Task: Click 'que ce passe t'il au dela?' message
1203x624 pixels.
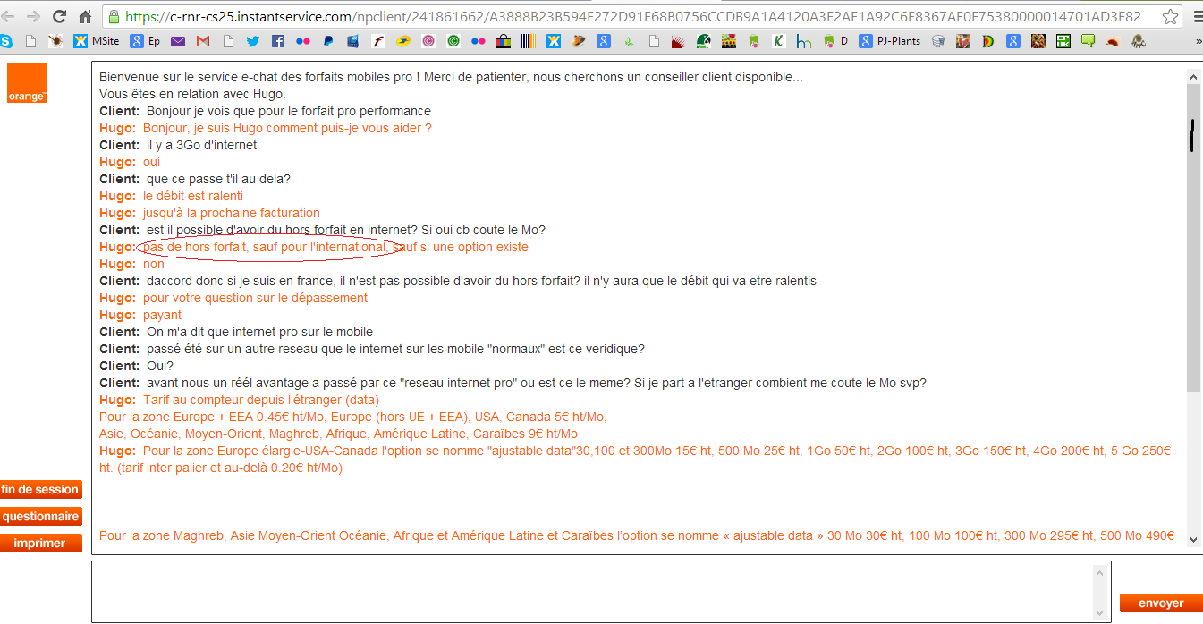Action: (218, 179)
